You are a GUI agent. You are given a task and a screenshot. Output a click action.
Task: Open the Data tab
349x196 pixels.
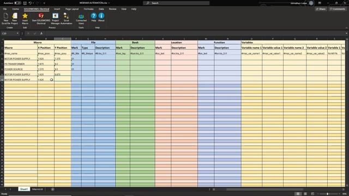click(101, 9)
